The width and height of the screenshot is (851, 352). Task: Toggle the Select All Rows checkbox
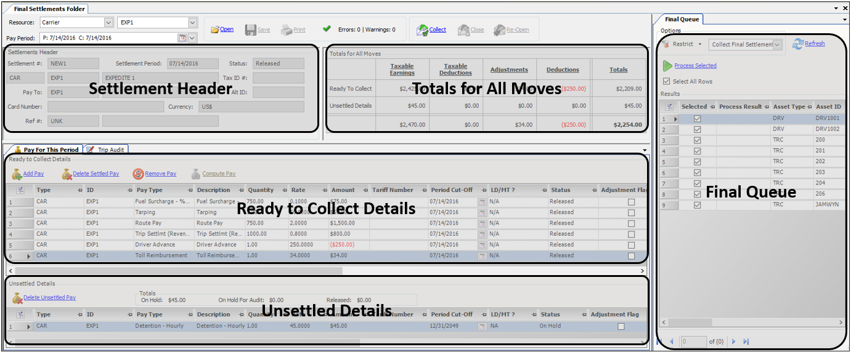click(667, 81)
